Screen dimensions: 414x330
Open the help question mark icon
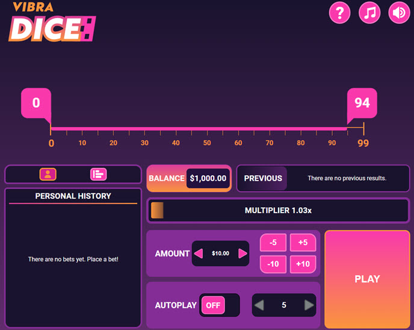click(339, 13)
